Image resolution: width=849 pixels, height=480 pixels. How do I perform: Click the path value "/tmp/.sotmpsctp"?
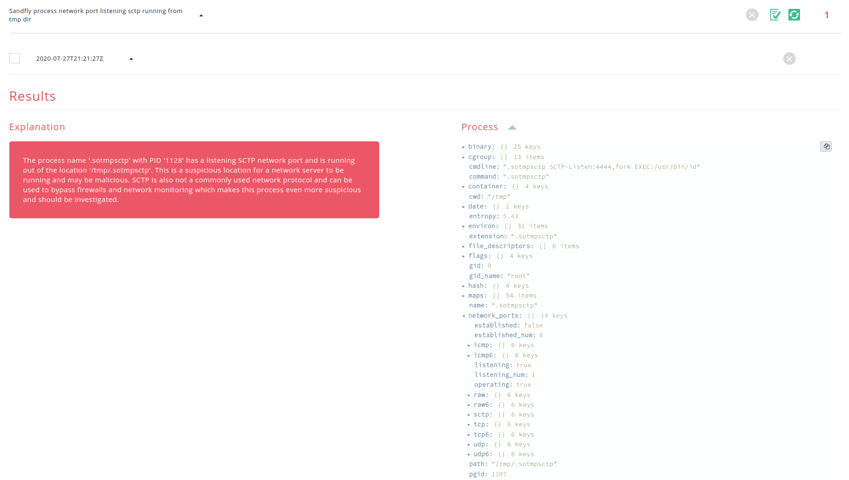coord(524,464)
